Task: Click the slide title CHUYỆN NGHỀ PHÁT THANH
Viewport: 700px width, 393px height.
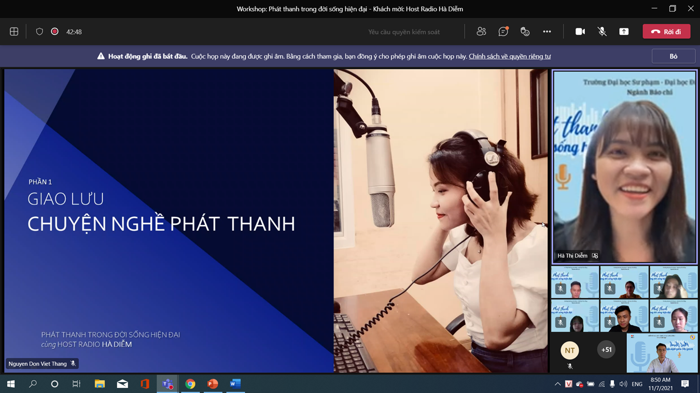Action: coord(161,224)
